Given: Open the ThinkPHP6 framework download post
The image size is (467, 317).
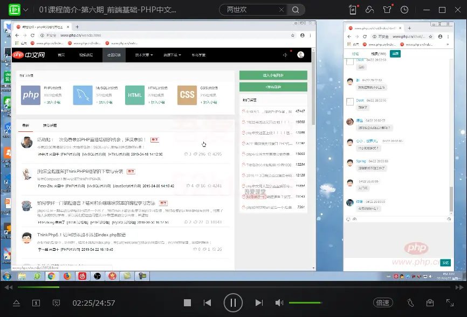Looking at the screenshot, I should (80, 171).
